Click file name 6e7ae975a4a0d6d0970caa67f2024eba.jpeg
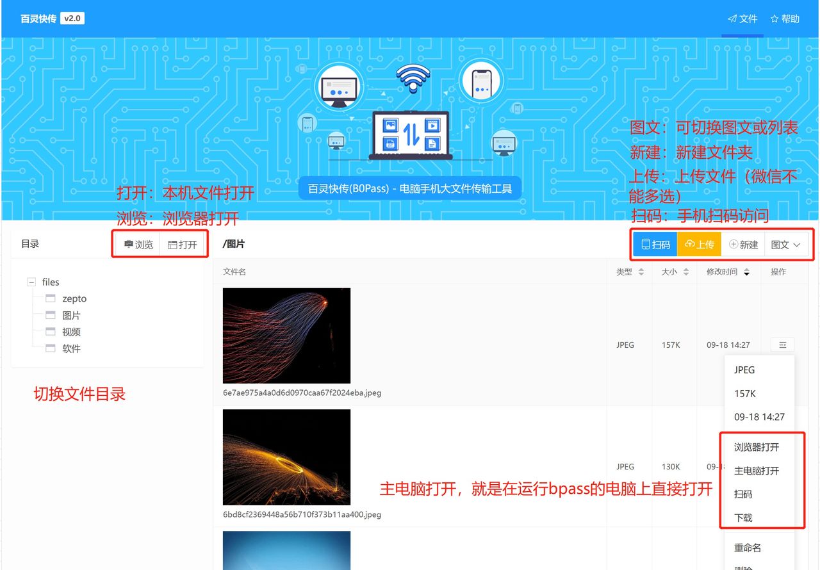The image size is (820, 570). point(302,393)
